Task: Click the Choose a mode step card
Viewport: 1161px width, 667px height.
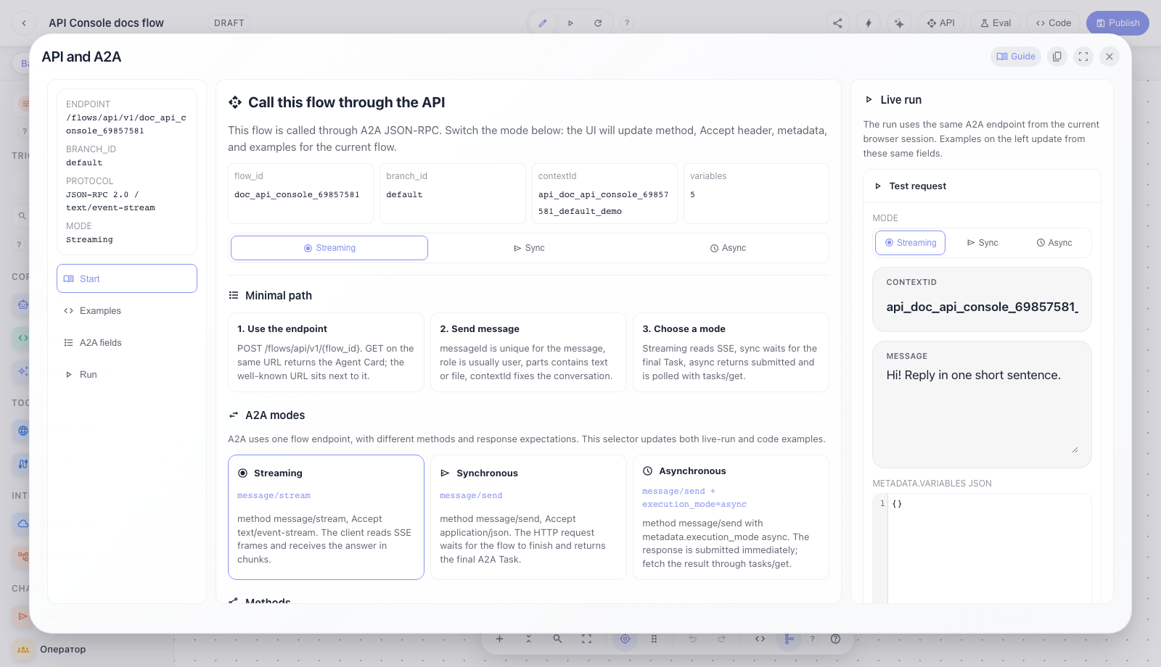Action: point(731,352)
